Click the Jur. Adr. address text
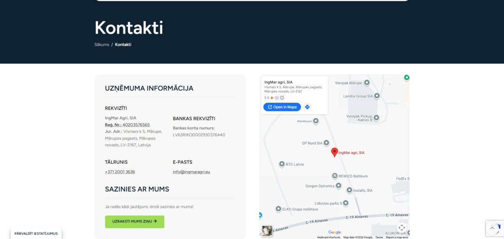Screen dimensions: 504x239 coord(133,138)
